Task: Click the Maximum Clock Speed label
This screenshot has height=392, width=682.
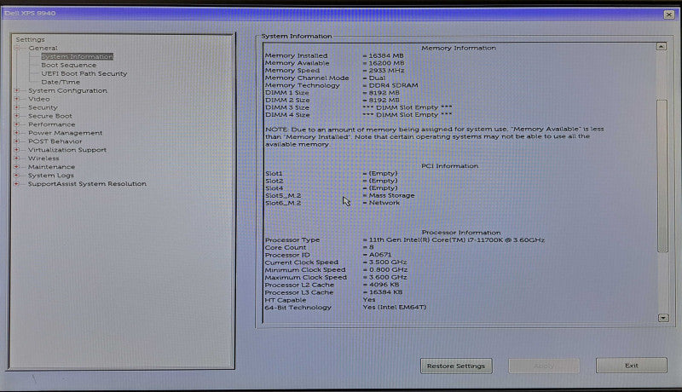Action: [x=306, y=277]
